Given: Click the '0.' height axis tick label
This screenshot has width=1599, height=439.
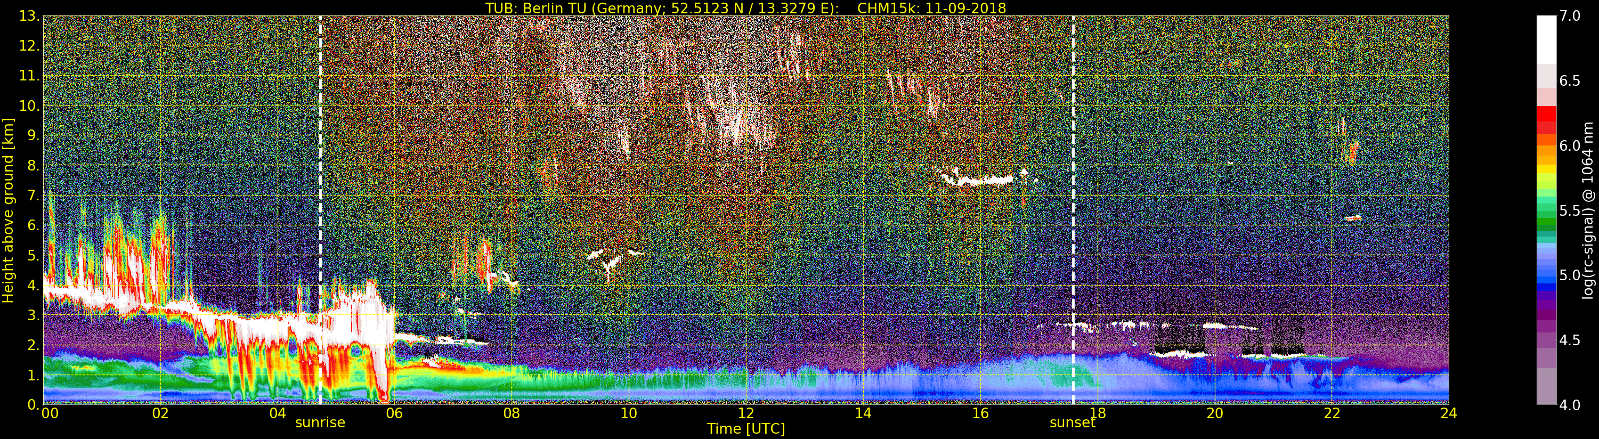Looking at the screenshot, I should tap(34, 405).
